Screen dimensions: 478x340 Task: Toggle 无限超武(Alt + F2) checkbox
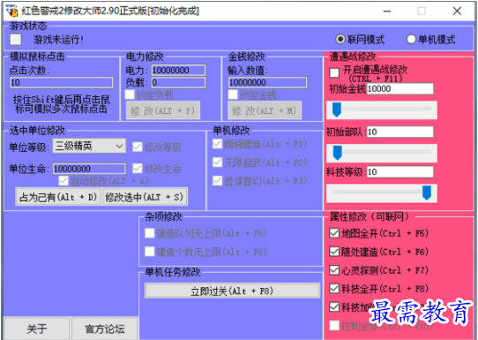(217, 162)
